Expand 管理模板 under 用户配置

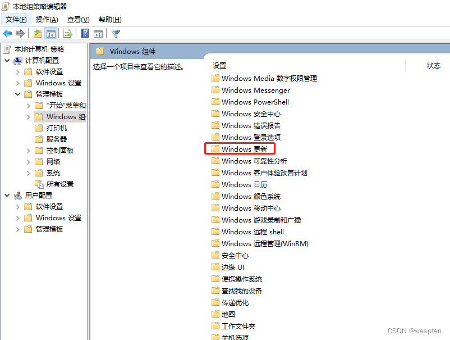click(18, 229)
